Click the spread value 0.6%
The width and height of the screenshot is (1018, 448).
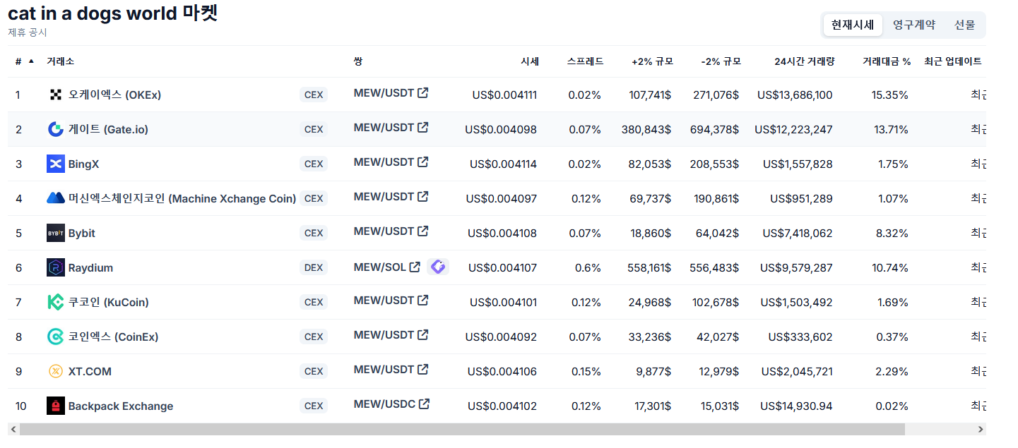[x=588, y=267]
